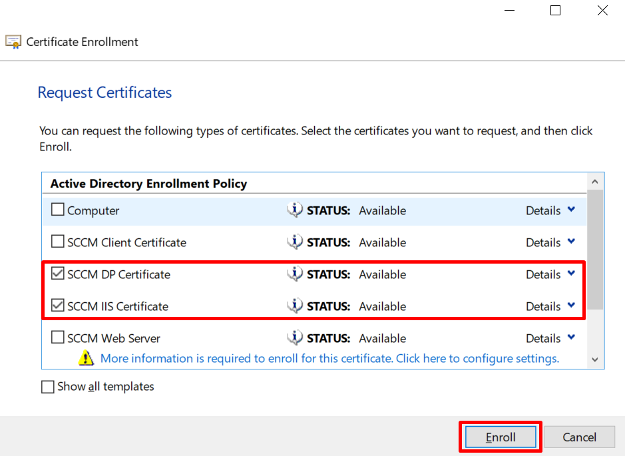Click the scroll up arrow of the certificate list

(x=595, y=182)
